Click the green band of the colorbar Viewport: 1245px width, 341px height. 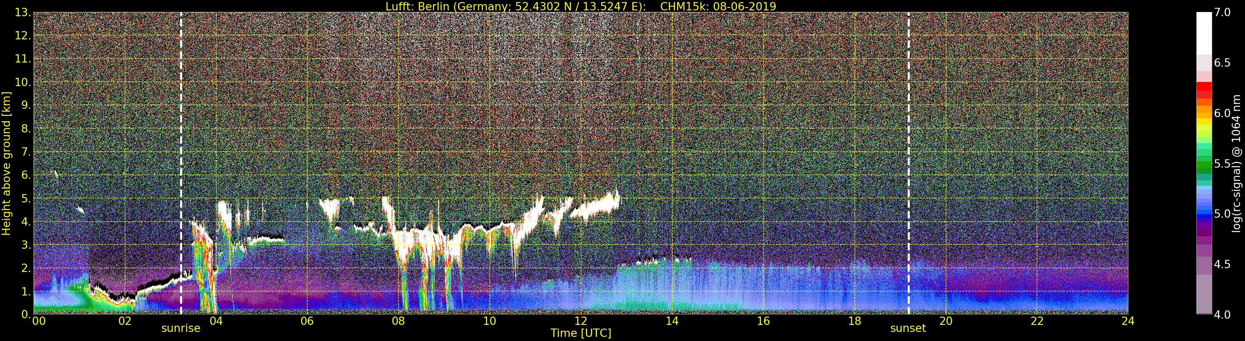(1204, 163)
